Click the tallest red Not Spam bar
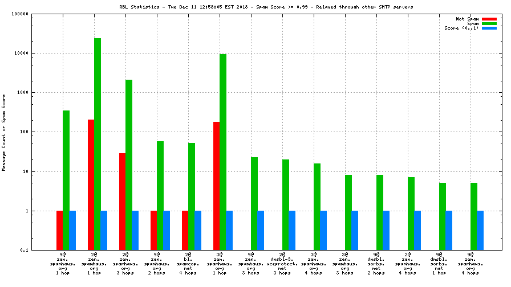 pos(91,184)
